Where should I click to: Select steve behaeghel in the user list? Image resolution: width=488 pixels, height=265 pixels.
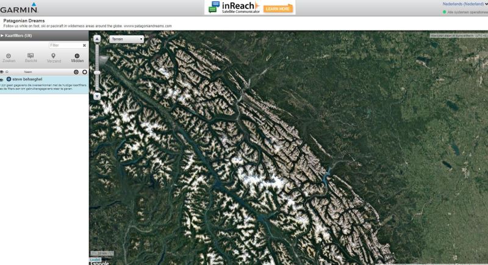[27, 80]
